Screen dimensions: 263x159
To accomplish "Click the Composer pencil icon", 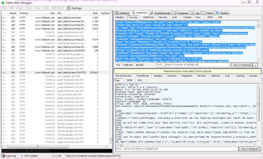I will [175, 13].
